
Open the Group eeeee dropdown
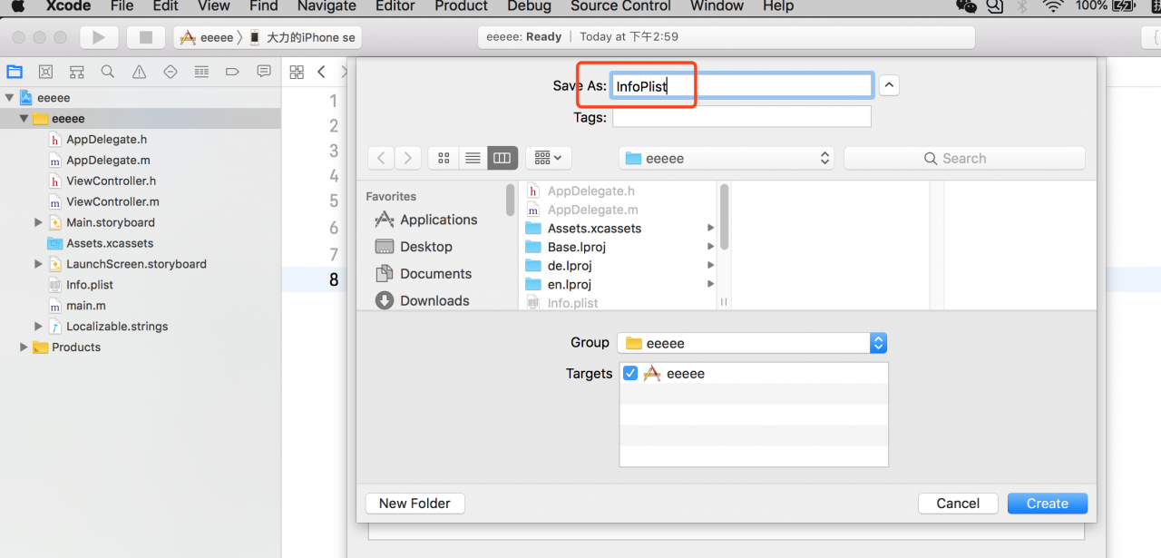752,343
